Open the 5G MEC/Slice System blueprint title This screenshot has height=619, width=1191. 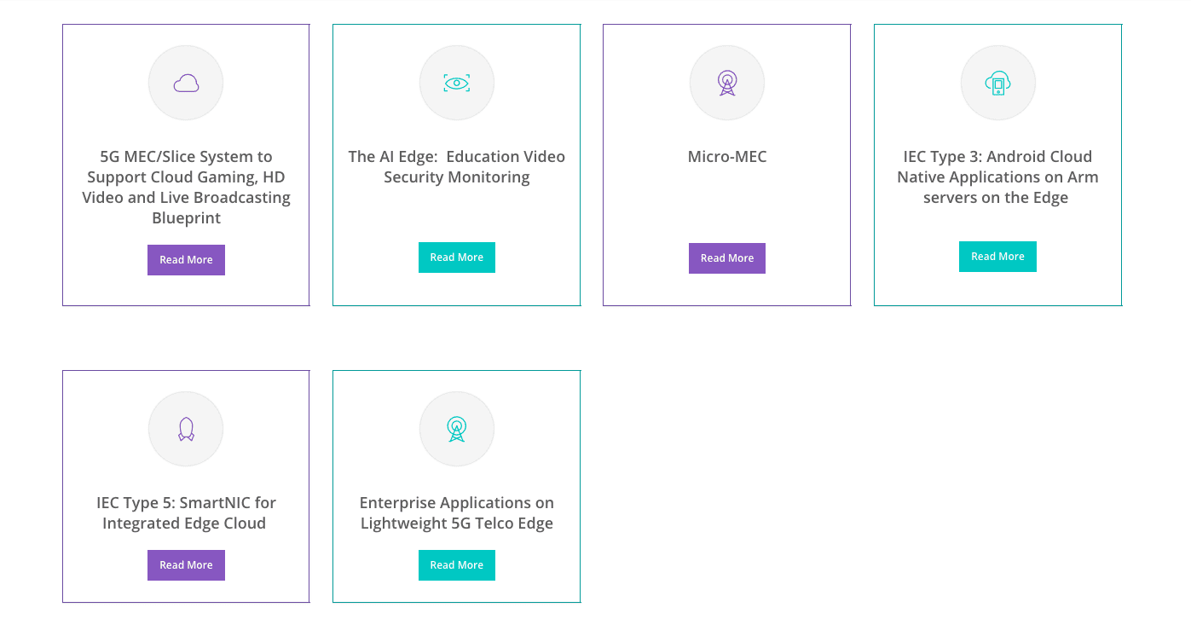coord(186,188)
